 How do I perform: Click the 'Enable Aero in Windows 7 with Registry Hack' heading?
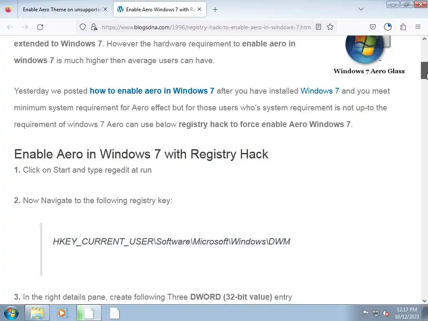(x=141, y=154)
